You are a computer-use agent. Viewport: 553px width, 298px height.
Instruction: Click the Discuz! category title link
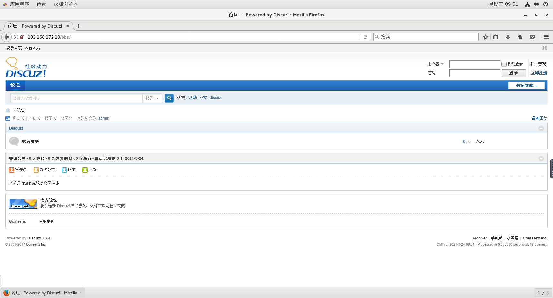[x=16, y=128]
